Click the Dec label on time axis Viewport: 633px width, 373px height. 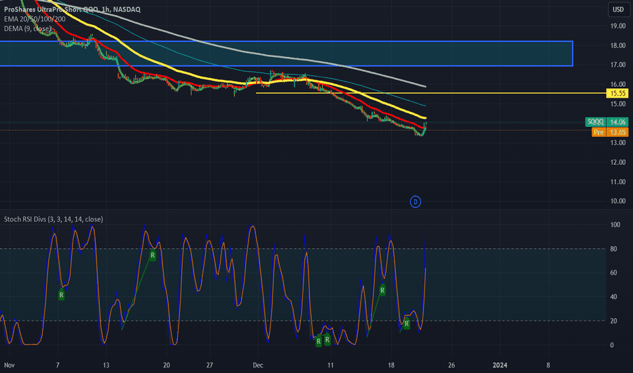pyautogui.click(x=258, y=365)
